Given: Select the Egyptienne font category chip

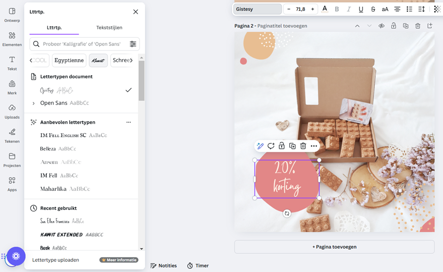Looking at the screenshot, I should 69,61.
